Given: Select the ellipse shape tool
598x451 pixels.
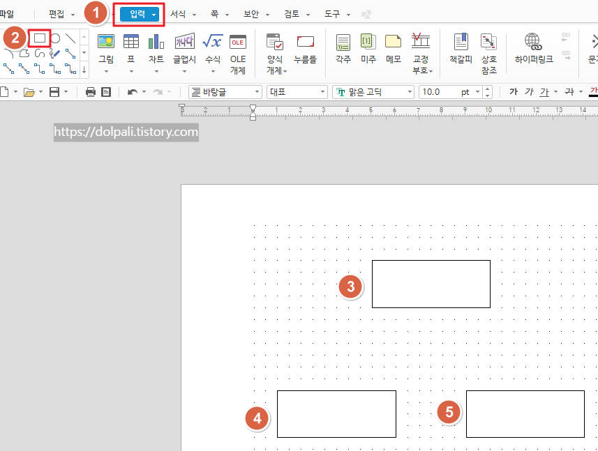Looking at the screenshot, I should click(x=55, y=38).
